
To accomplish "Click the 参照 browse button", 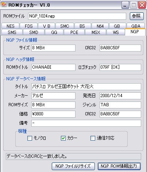I will point(137,16).
